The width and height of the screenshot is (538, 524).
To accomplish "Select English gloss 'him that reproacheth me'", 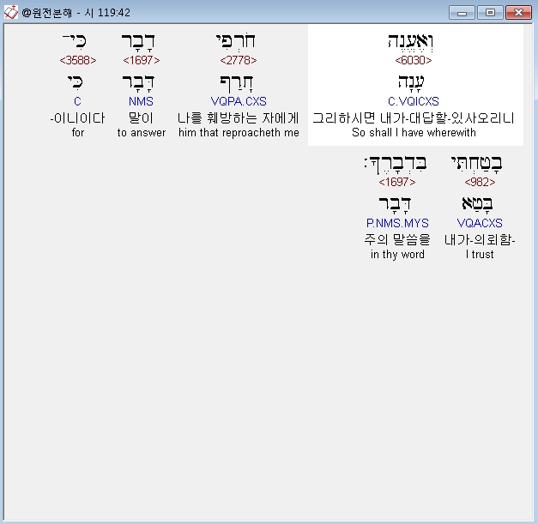I will [x=239, y=133].
